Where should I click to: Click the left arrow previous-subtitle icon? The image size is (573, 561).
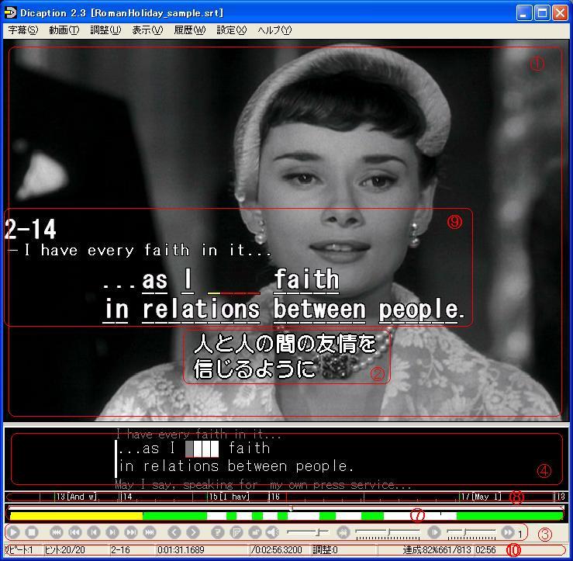(x=174, y=532)
